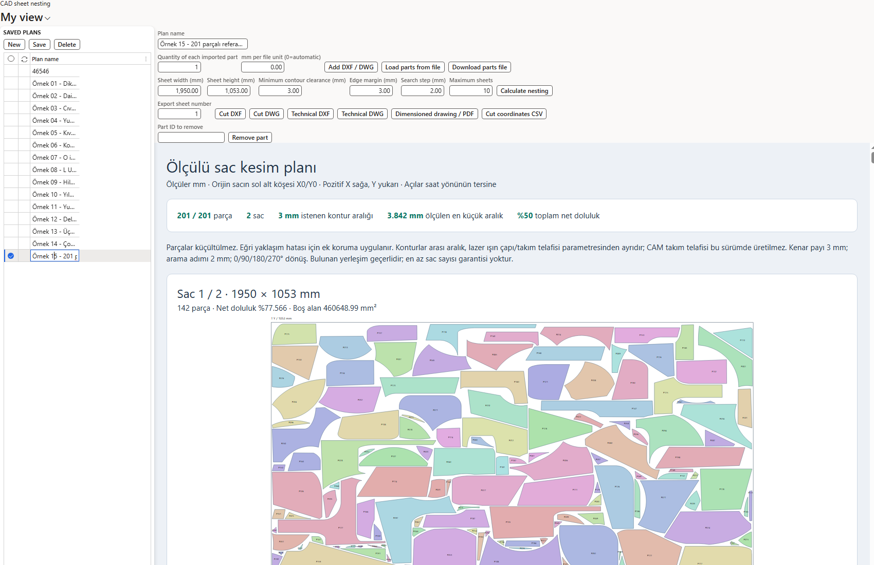
Task: Focus the Part ID to remove field
Action: [191, 138]
